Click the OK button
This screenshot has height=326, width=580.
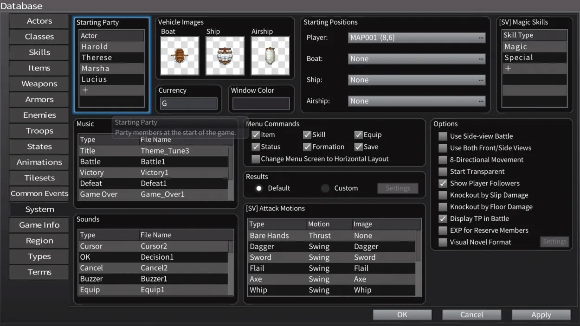coord(402,315)
